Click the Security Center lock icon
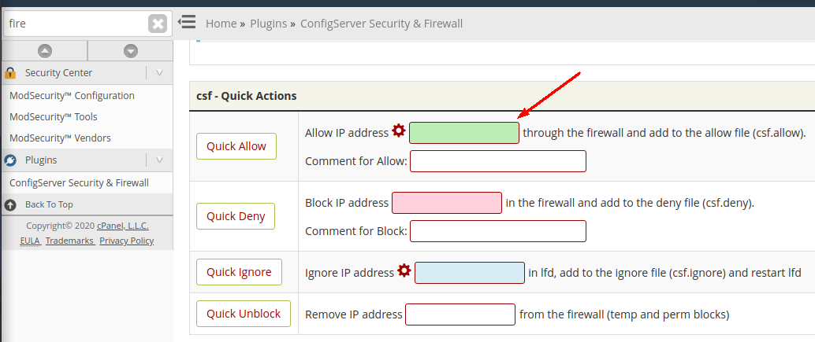815x342 pixels. pyautogui.click(x=10, y=73)
